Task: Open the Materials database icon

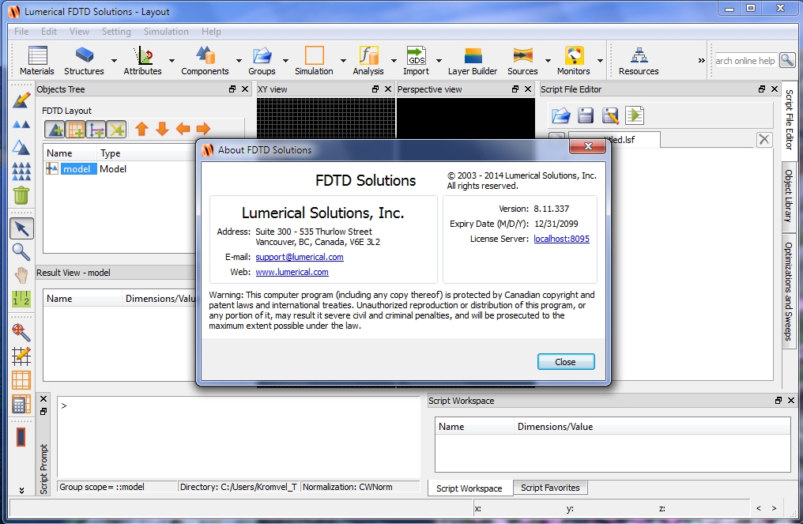Action: 37,55
